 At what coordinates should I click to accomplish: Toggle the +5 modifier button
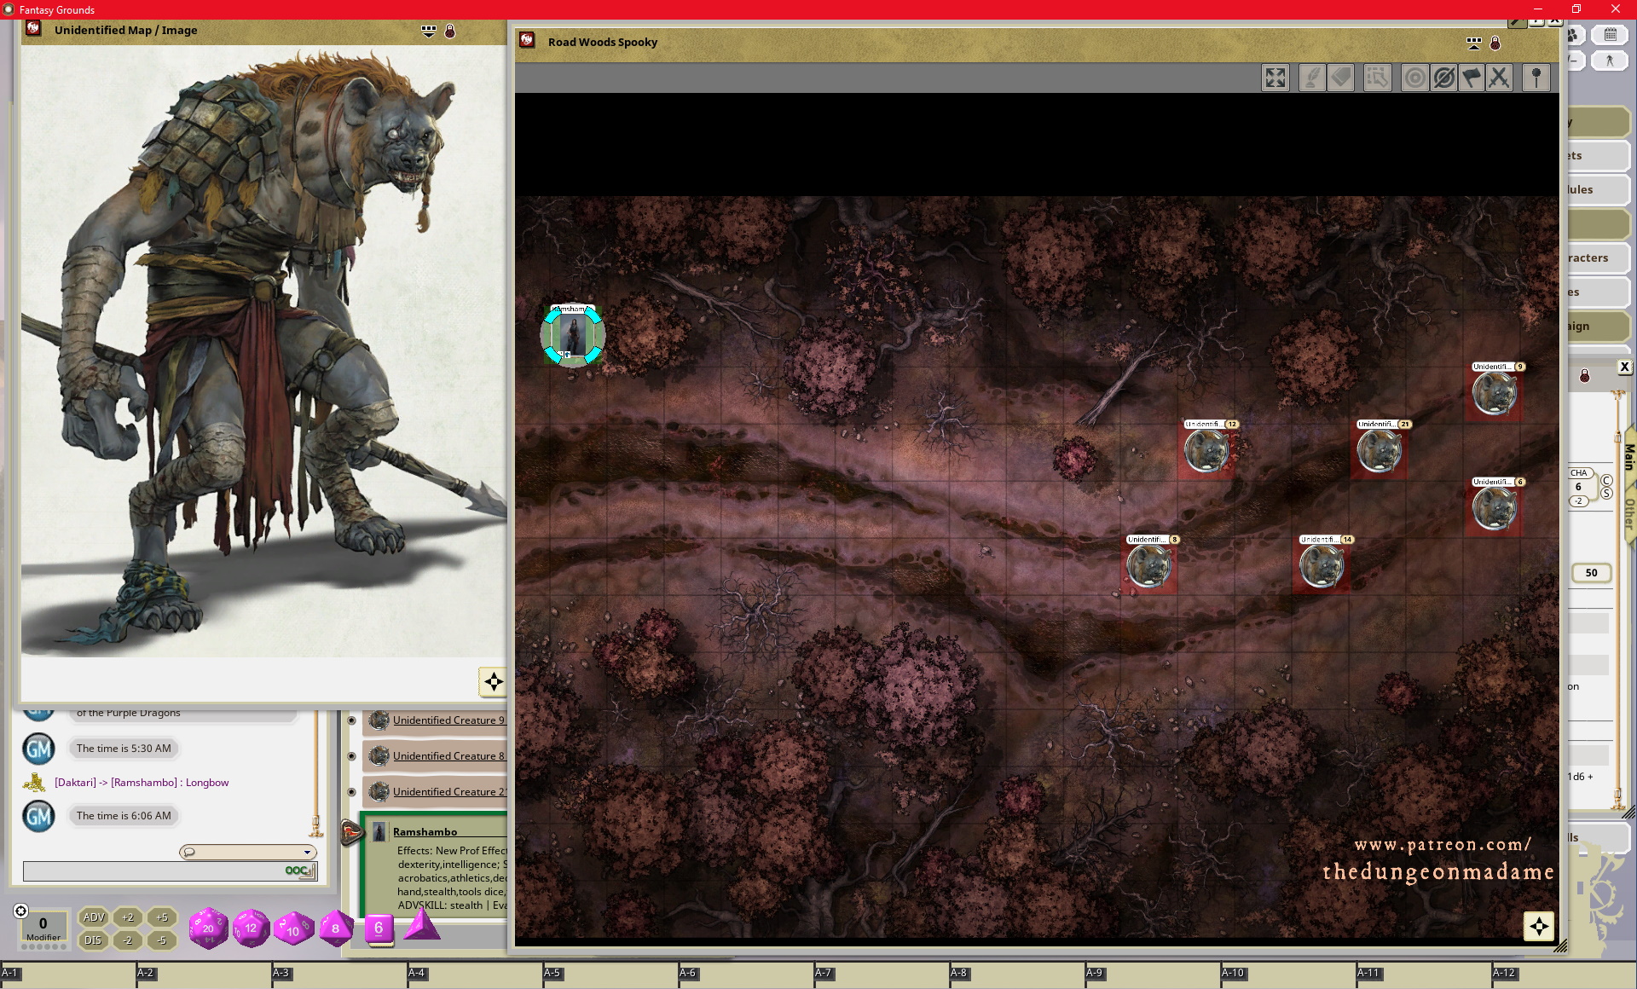[162, 917]
